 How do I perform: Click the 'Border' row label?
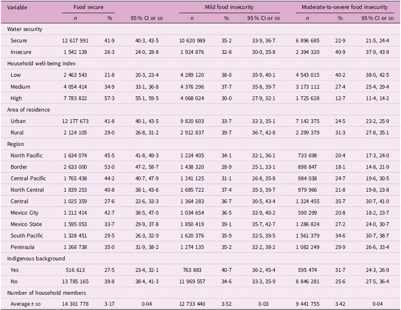[19, 167]
